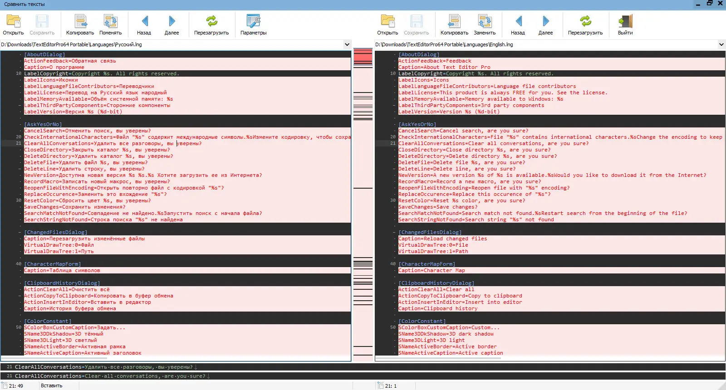Go Назад in the right pane toolbar

(x=518, y=24)
